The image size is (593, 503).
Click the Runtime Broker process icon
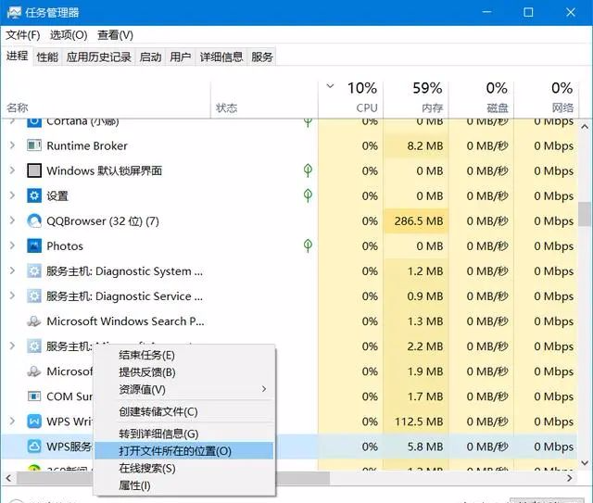coord(34,145)
